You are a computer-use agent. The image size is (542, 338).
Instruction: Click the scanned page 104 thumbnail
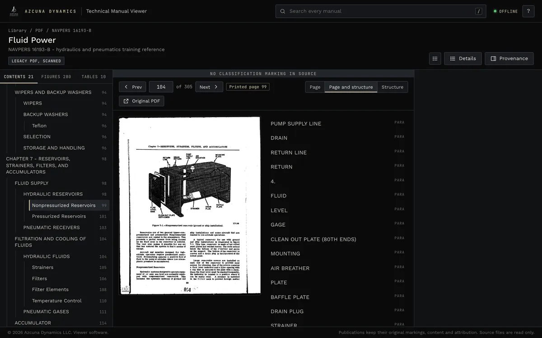[190, 206]
